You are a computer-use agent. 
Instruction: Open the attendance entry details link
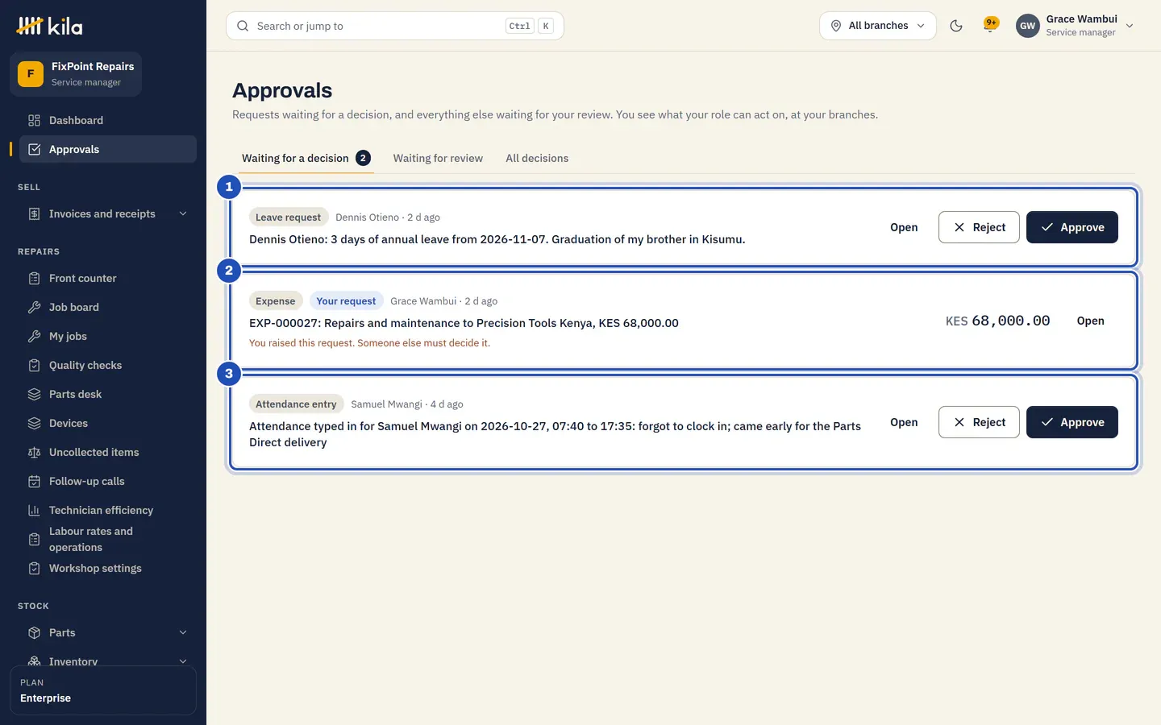click(x=904, y=422)
